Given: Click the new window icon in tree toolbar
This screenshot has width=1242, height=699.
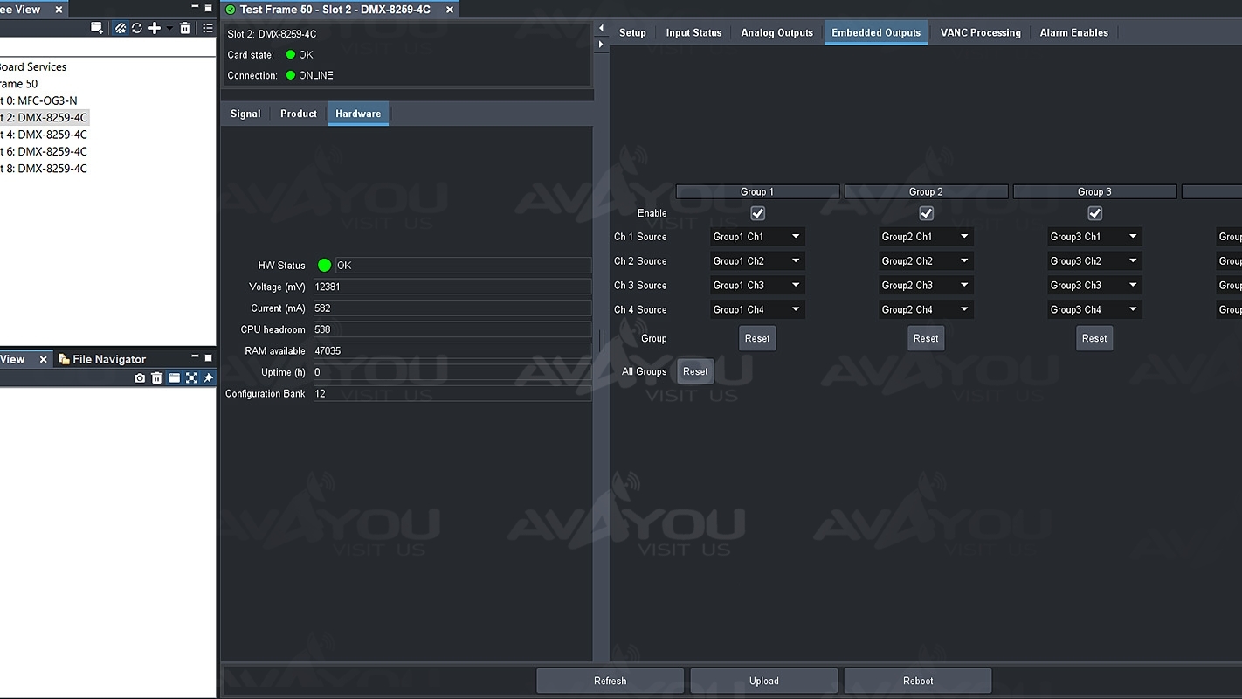Looking at the screenshot, I should (x=97, y=28).
